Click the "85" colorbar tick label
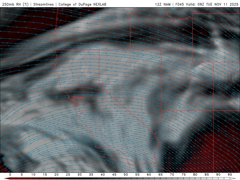 (207, 175)
